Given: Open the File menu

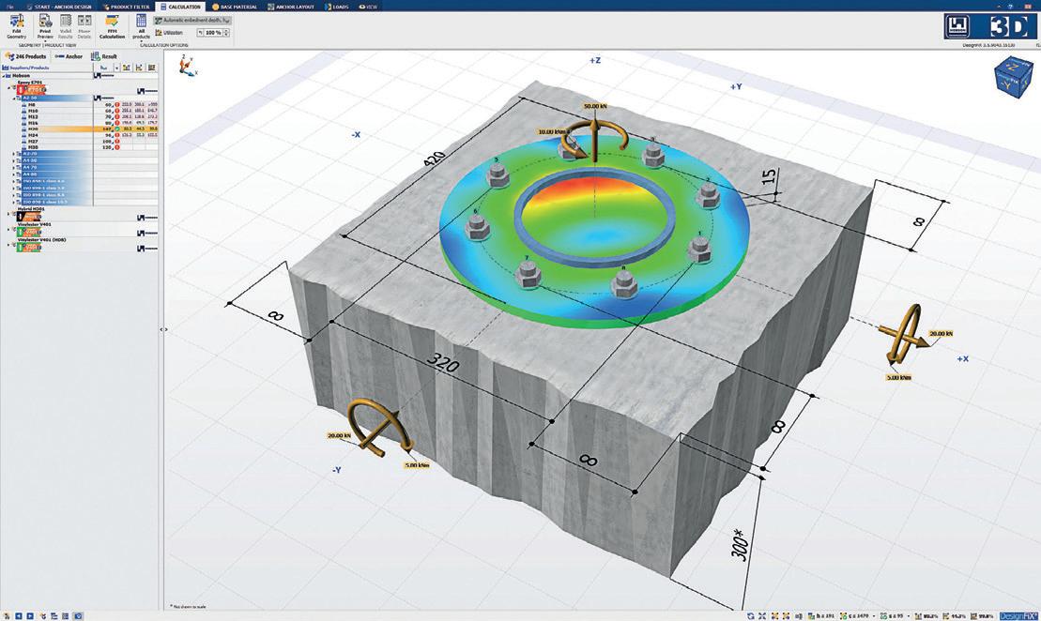Looking at the screenshot, I should point(8,7).
